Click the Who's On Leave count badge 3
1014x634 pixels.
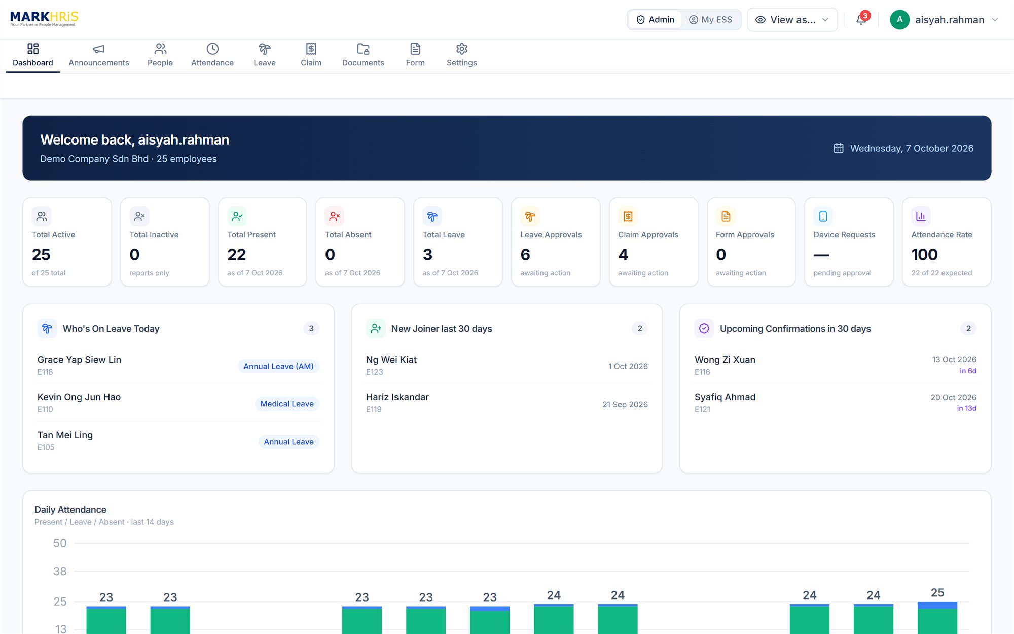pyautogui.click(x=311, y=328)
